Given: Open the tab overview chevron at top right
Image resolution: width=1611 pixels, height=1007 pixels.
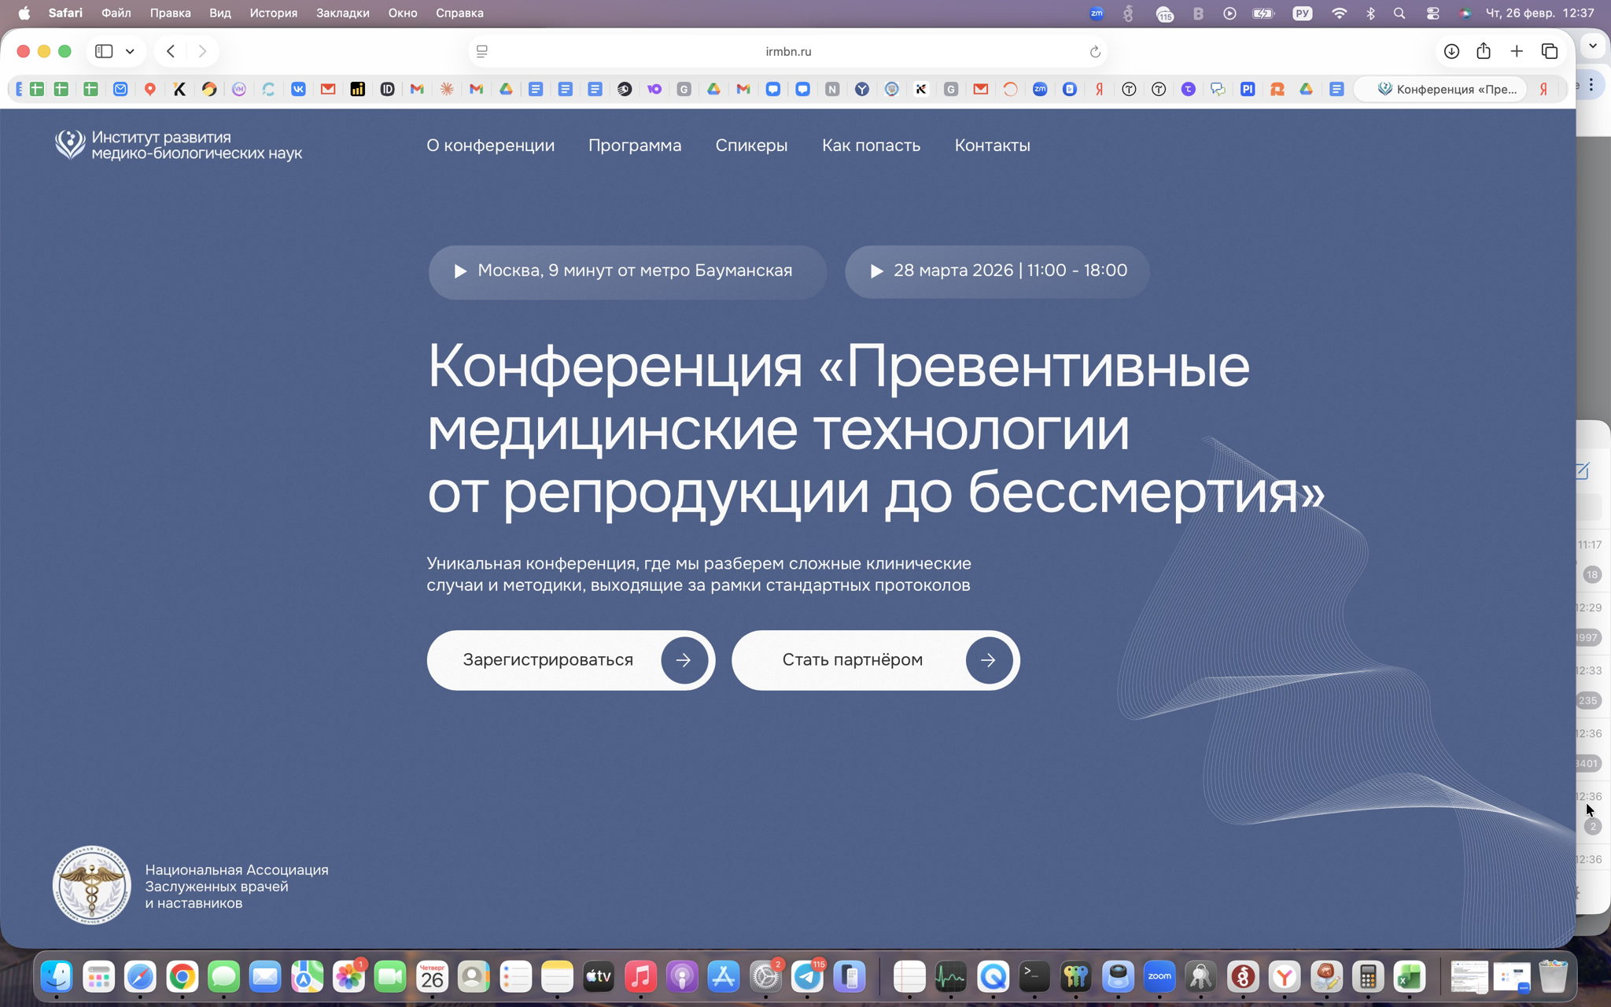Looking at the screenshot, I should click(x=1594, y=46).
